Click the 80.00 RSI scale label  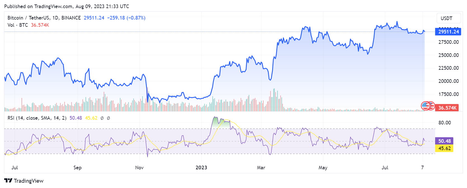pos(444,123)
